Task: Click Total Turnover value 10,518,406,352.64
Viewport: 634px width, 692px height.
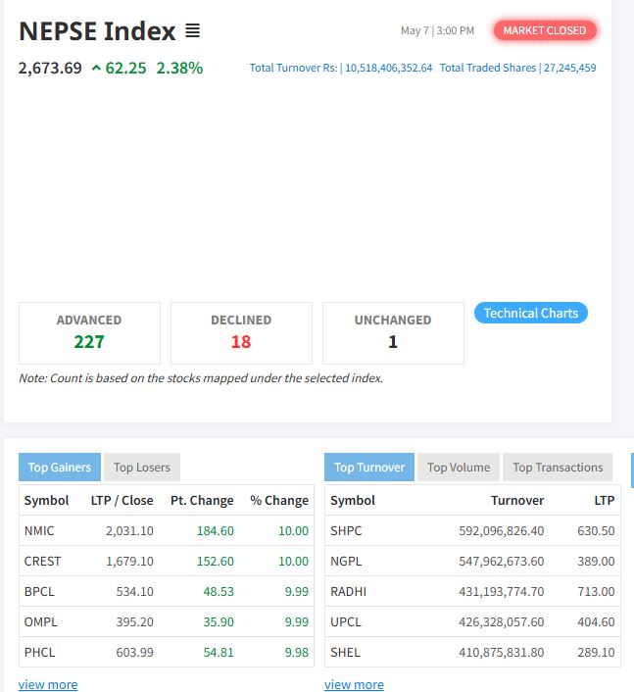Action: pyautogui.click(x=389, y=68)
